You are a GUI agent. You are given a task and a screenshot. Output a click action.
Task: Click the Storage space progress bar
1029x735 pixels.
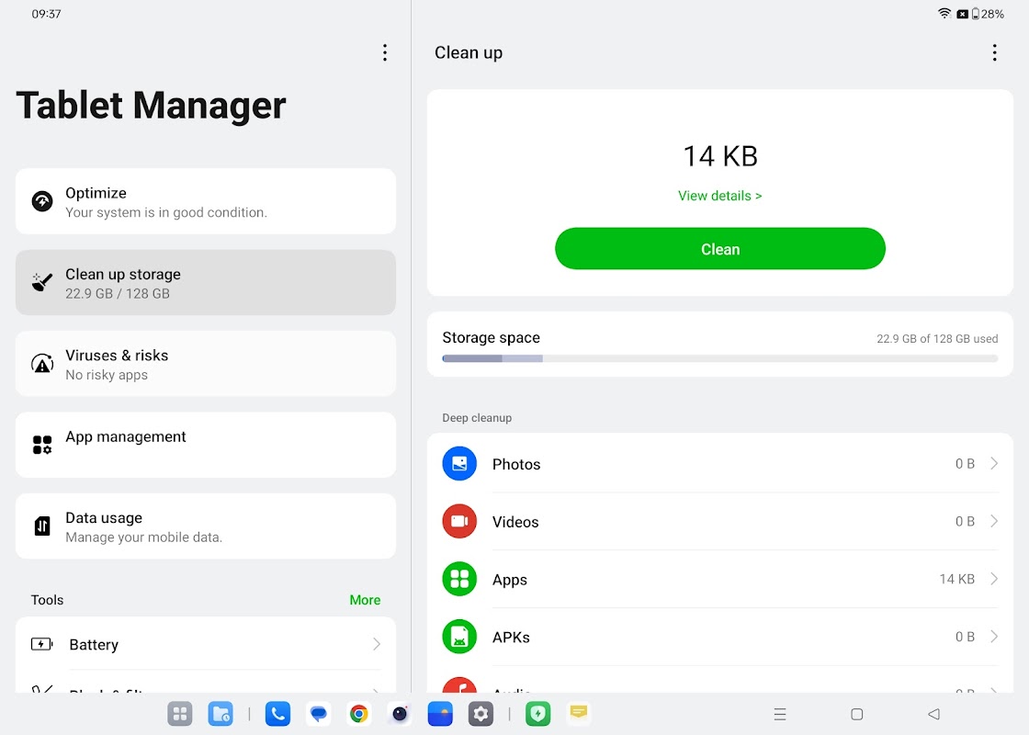pyautogui.click(x=719, y=358)
